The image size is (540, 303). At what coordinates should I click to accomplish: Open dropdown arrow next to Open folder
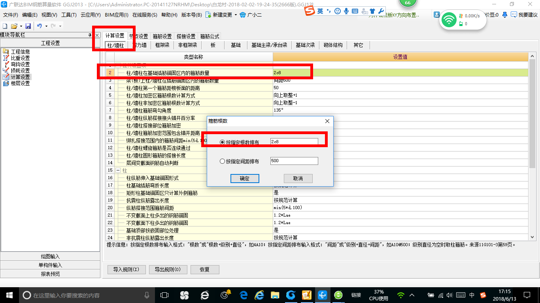21,26
